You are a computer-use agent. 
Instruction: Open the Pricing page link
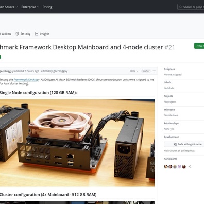click(x=47, y=7)
